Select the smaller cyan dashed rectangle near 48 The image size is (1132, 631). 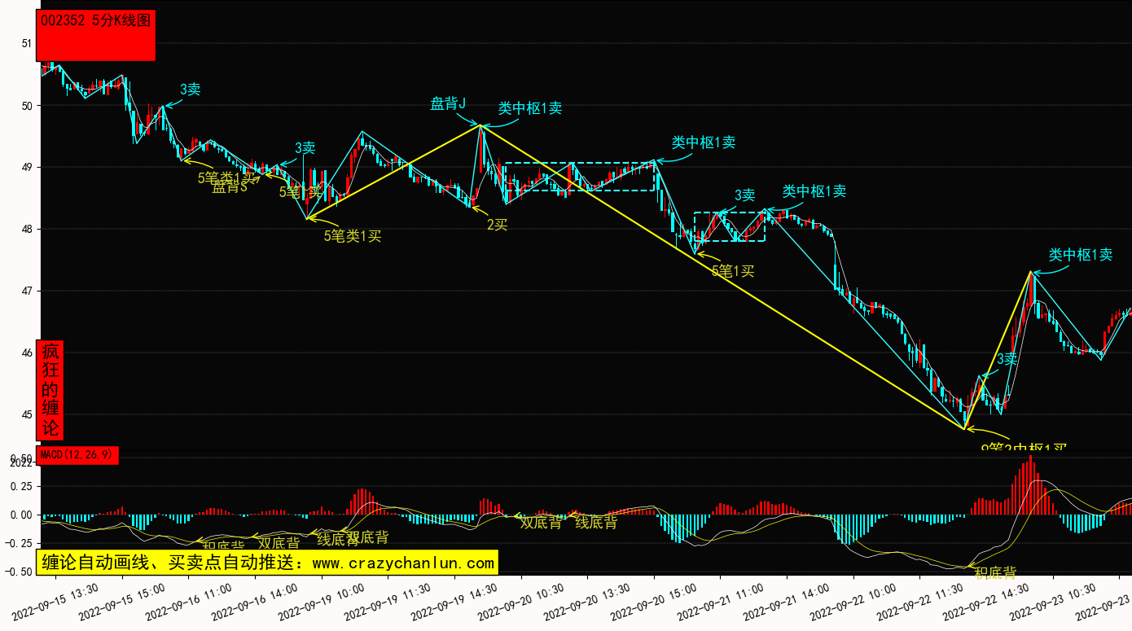(730, 226)
